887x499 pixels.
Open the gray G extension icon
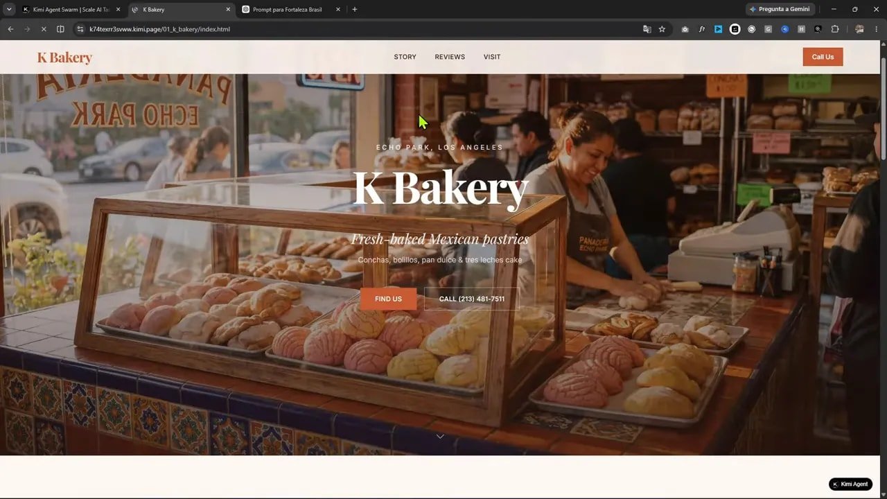pyautogui.click(x=768, y=29)
